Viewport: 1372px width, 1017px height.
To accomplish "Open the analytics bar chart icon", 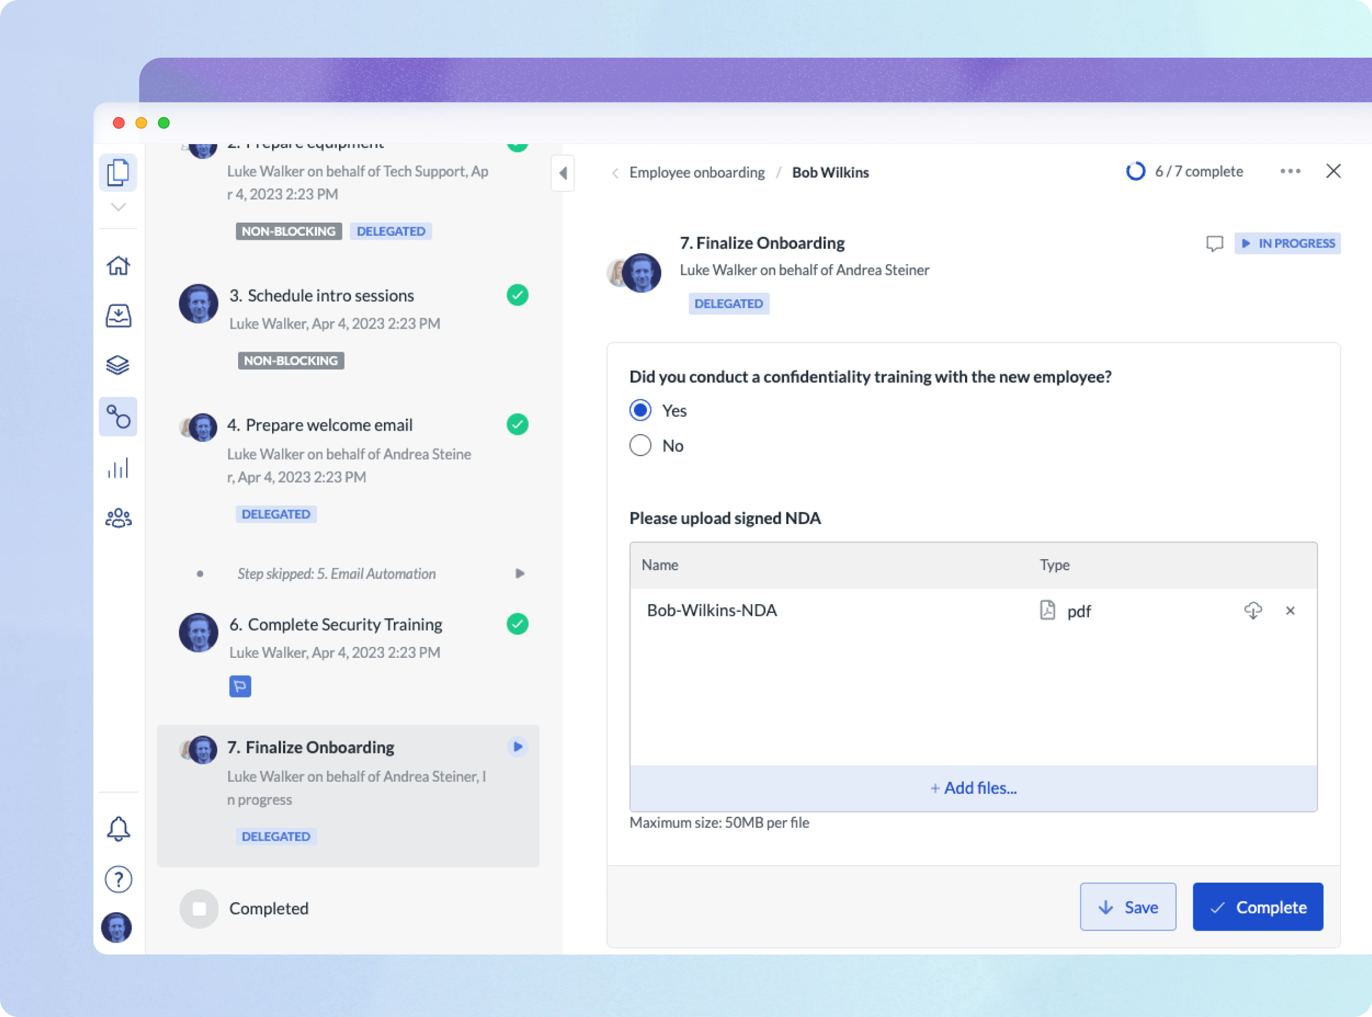I will 118,468.
